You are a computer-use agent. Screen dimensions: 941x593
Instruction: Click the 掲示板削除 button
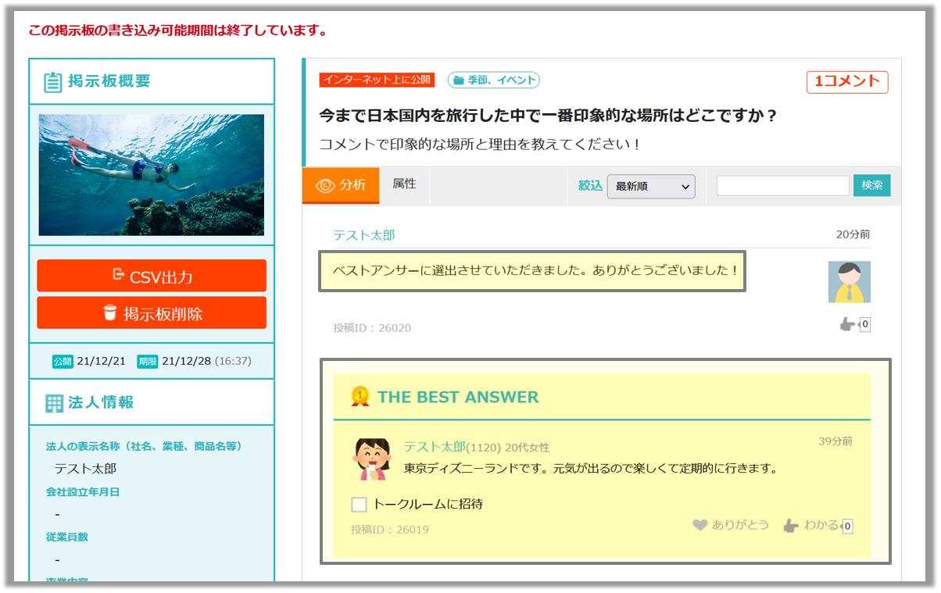[x=152, y=313]
